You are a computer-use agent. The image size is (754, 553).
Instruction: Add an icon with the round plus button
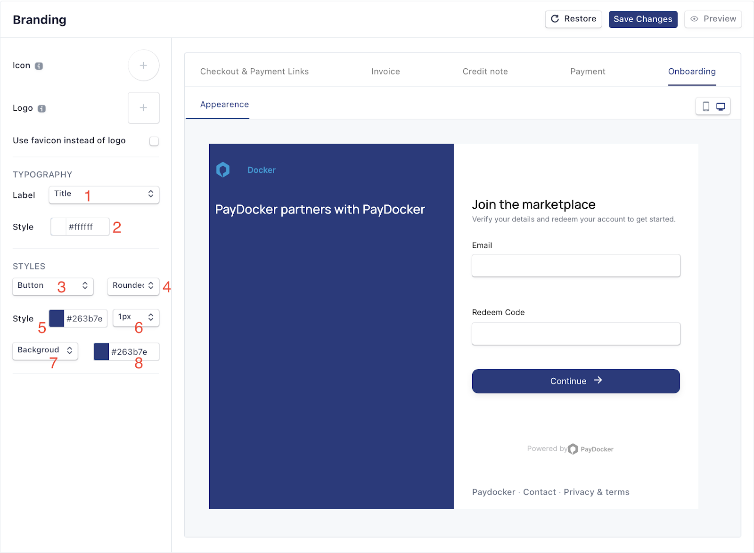pos(144,65)
